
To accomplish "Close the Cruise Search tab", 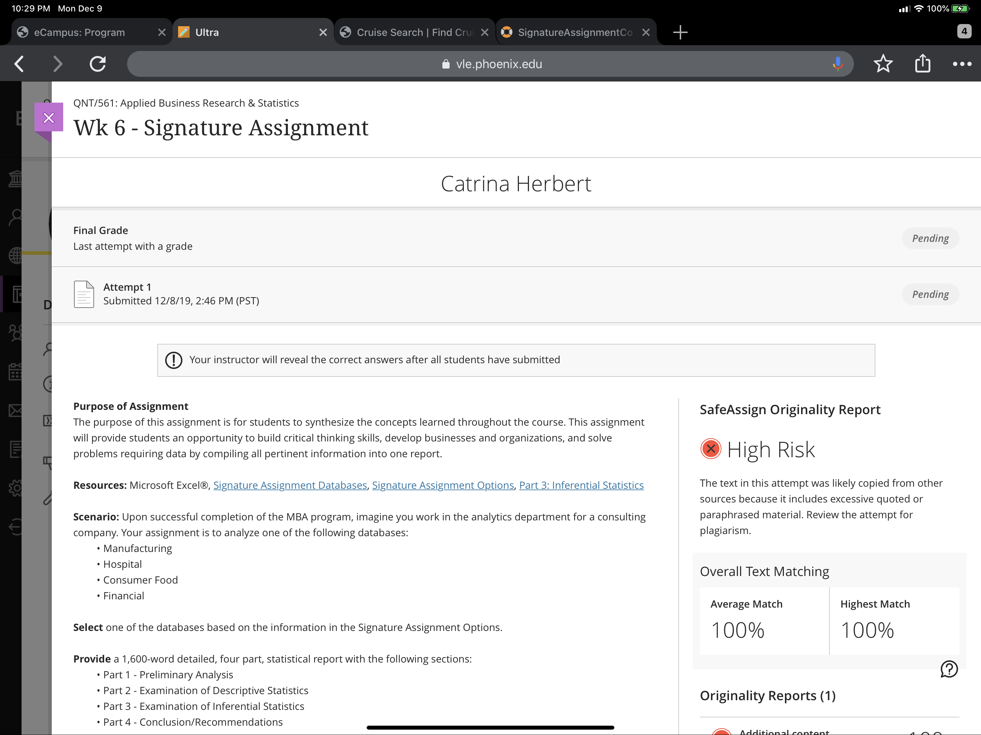I will (x=484, y=32).
